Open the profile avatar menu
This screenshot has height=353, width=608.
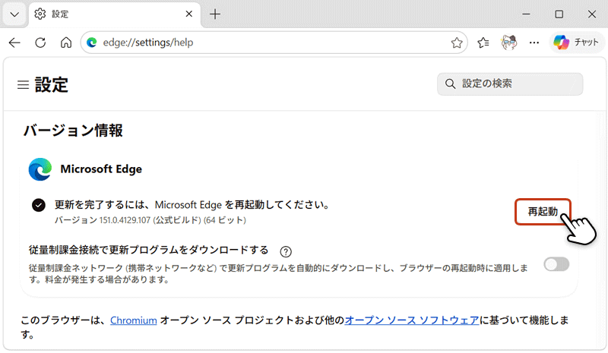pos(508,43)
